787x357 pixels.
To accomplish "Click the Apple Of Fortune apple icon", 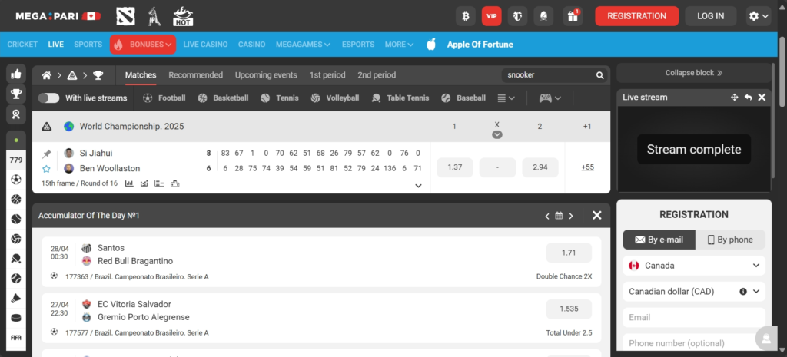I will coord(430,44).
